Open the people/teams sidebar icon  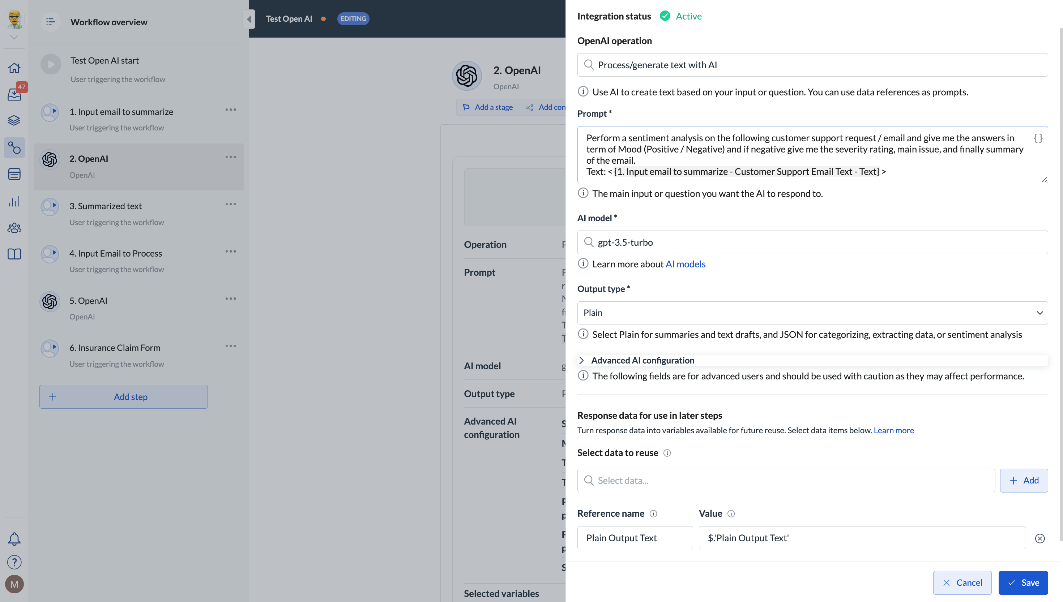pyautogui.click(x=14, y=228)
